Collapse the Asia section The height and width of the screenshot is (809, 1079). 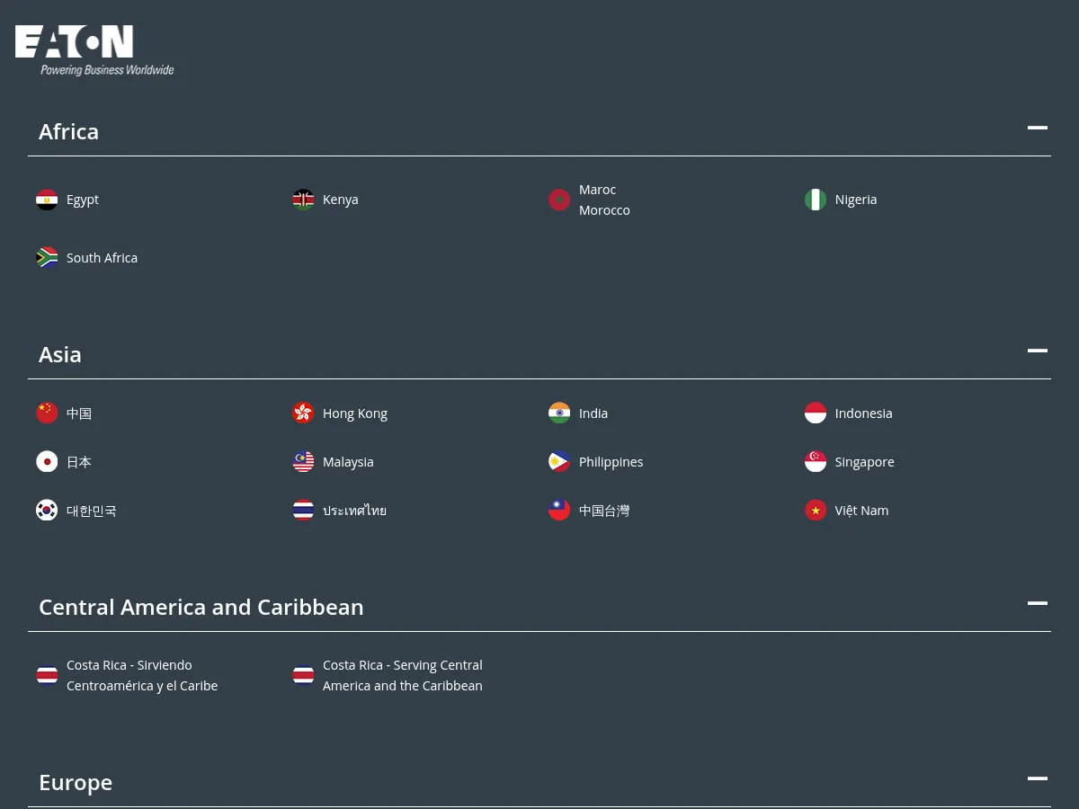(x=1038, y=351)
